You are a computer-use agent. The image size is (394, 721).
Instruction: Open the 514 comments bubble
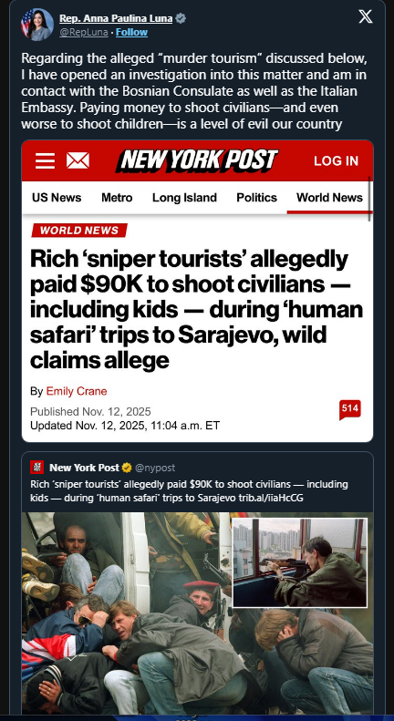click(350, 409)
